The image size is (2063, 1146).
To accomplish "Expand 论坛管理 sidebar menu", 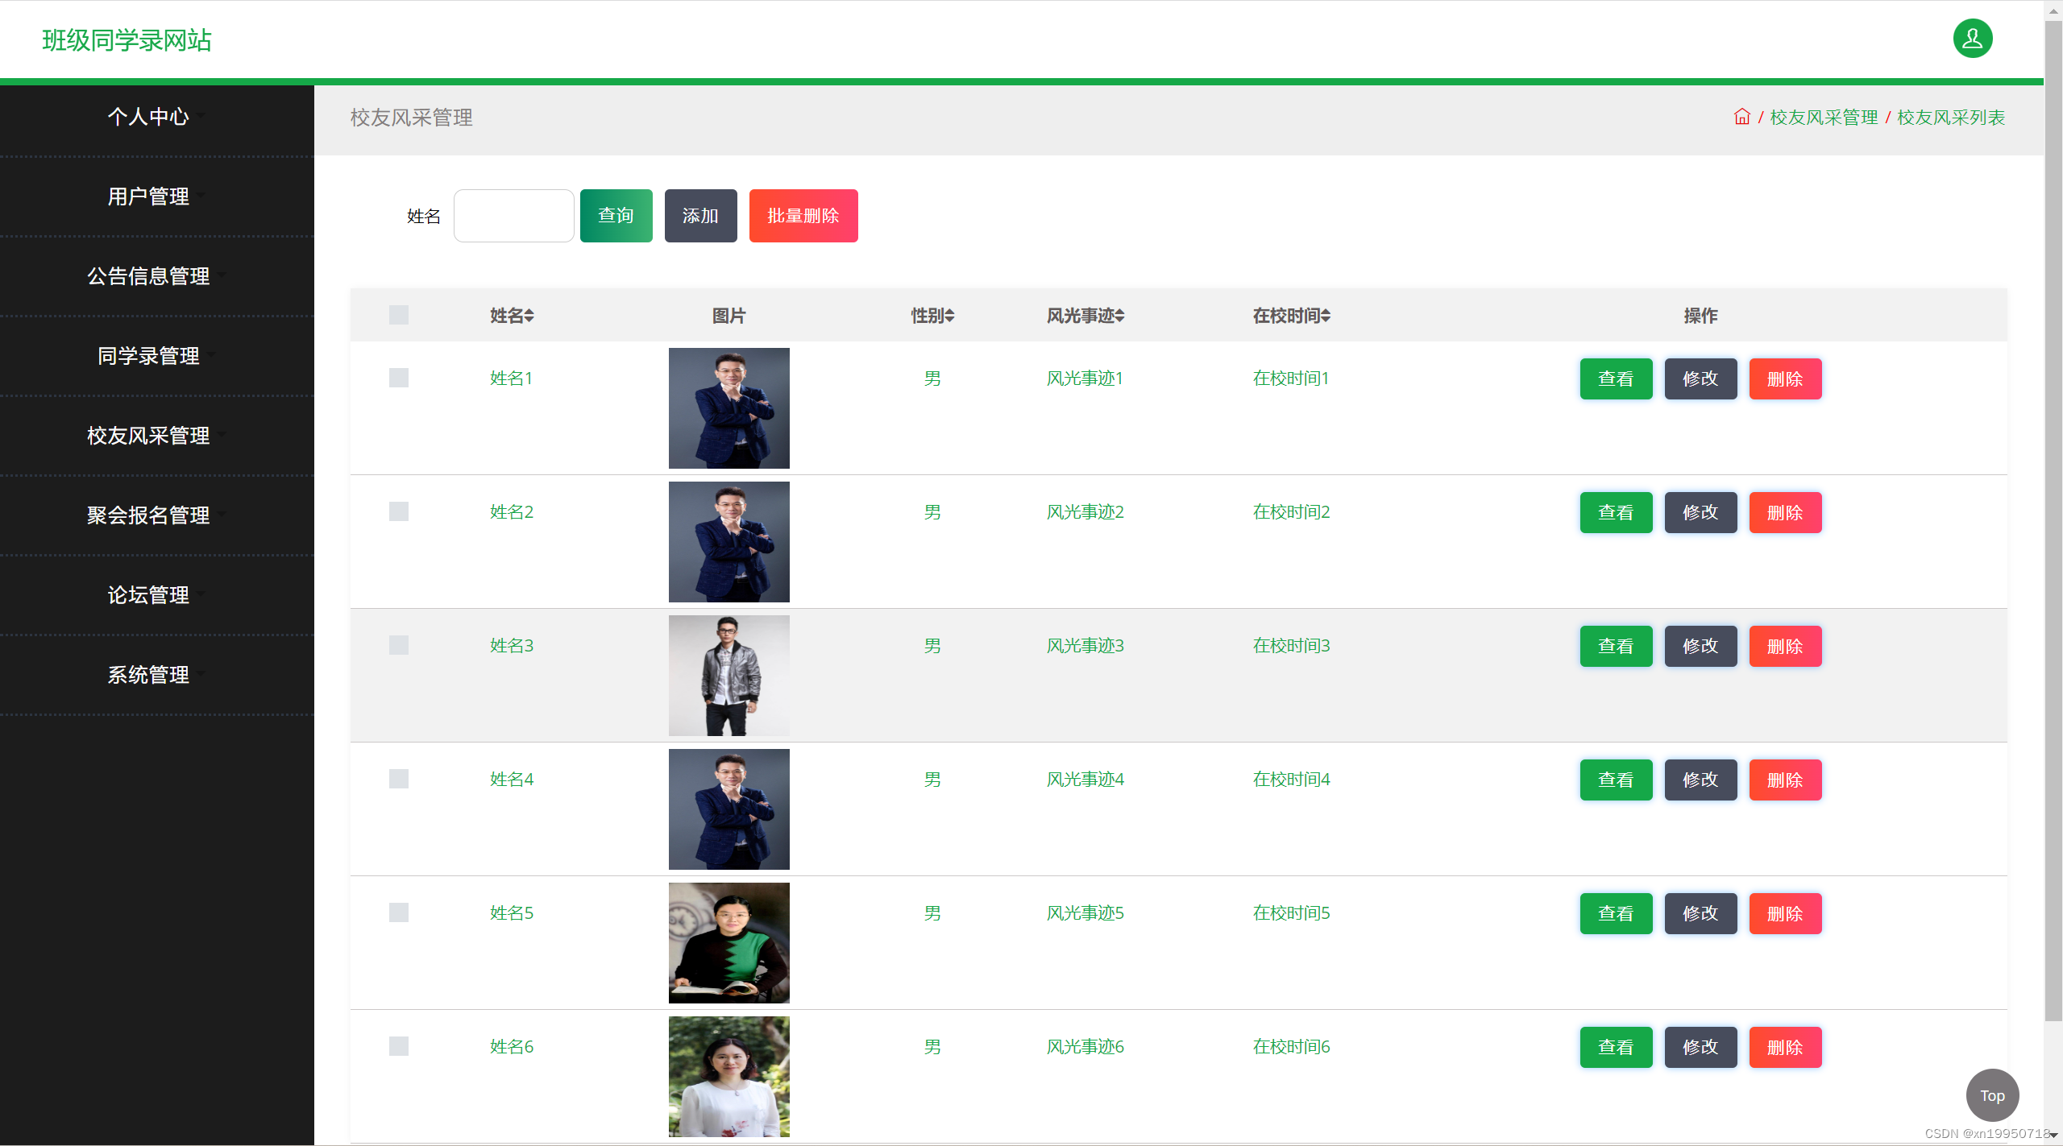I will 156,595.
